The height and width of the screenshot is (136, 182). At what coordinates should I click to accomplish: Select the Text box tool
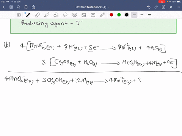coord(93,15)
